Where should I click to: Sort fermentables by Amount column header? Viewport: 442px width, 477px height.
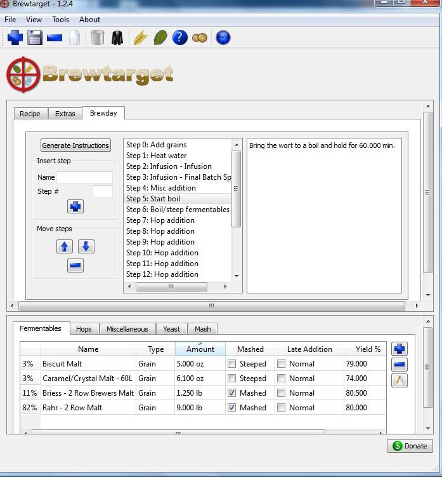pyautogui.click(x=200, y=349)
